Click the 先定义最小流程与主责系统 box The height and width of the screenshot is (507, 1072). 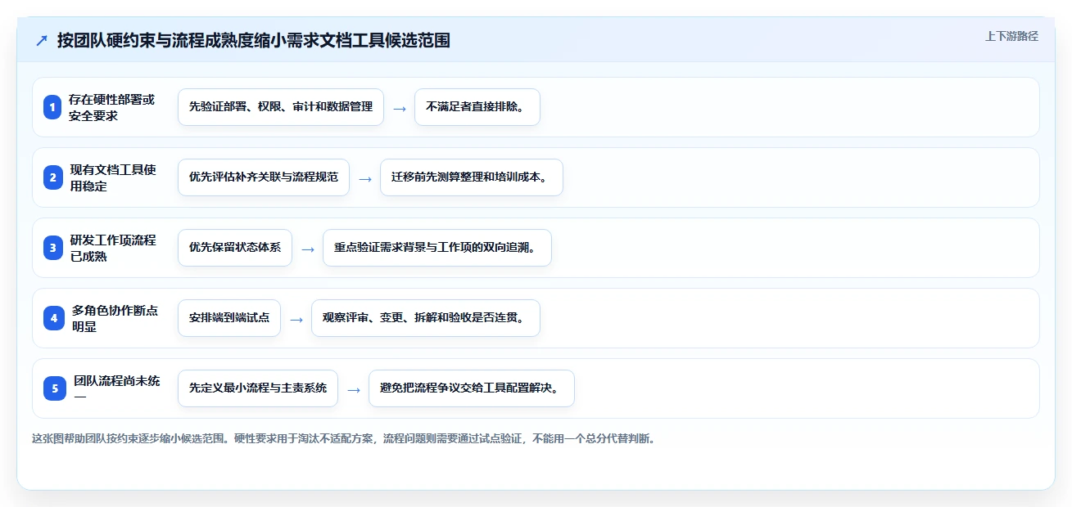[x=258, y=388]
